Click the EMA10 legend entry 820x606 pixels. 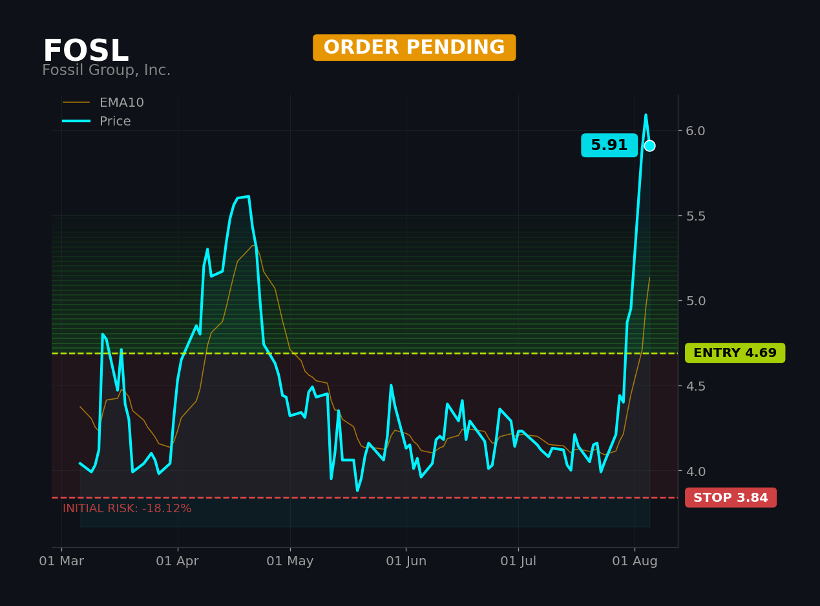click(x=103, y=103)
